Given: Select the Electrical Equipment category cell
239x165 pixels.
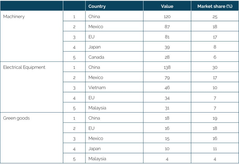Looking at the screenshot, I should coord(24,67).
